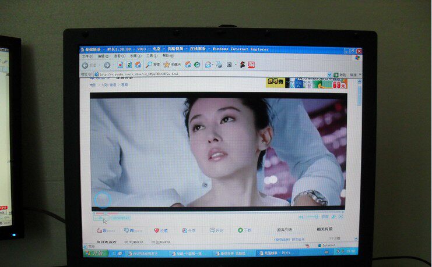Open the 文件(F) menu
432x267 pixels.
click(87, 56)
